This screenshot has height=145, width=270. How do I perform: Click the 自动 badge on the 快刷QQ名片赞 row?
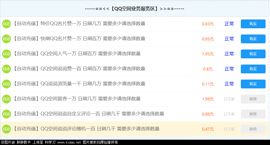coord(6,39)
